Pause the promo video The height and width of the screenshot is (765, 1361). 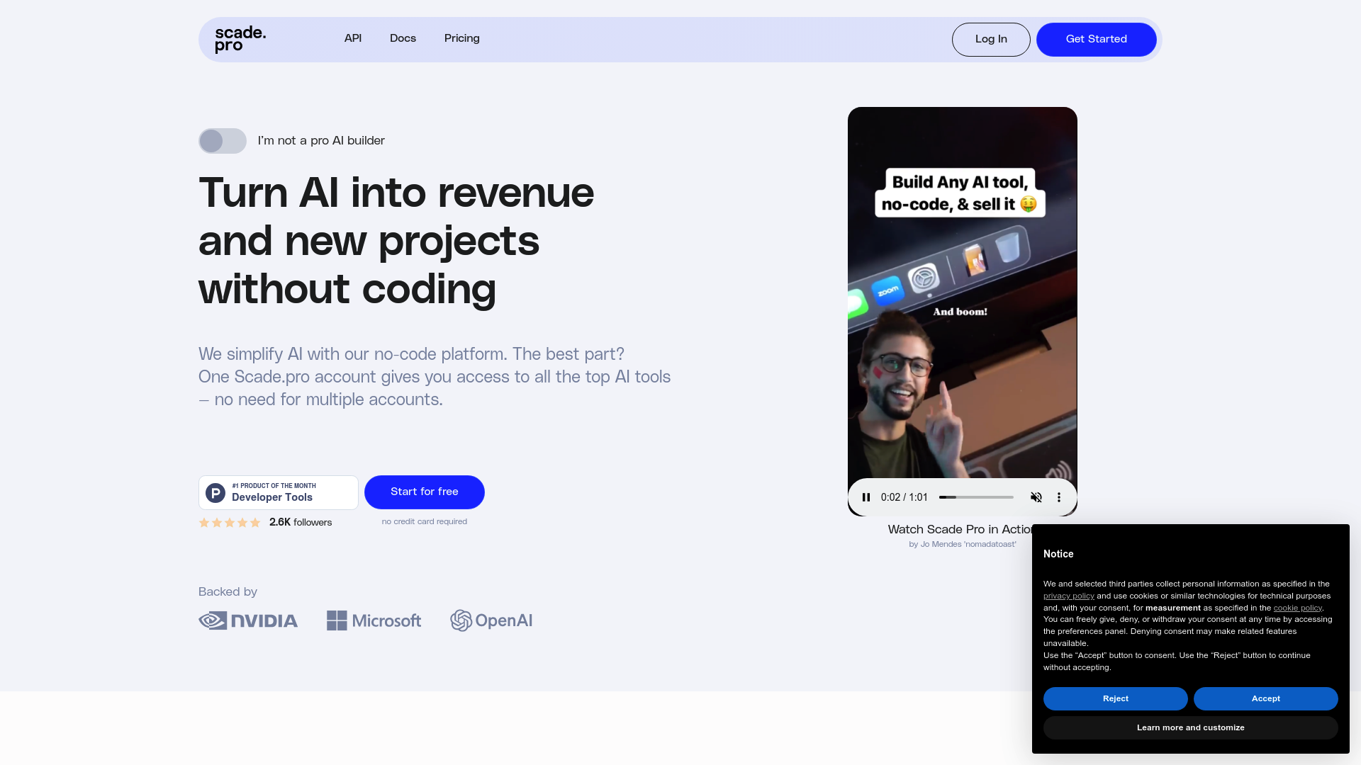(x=866, y=497)
